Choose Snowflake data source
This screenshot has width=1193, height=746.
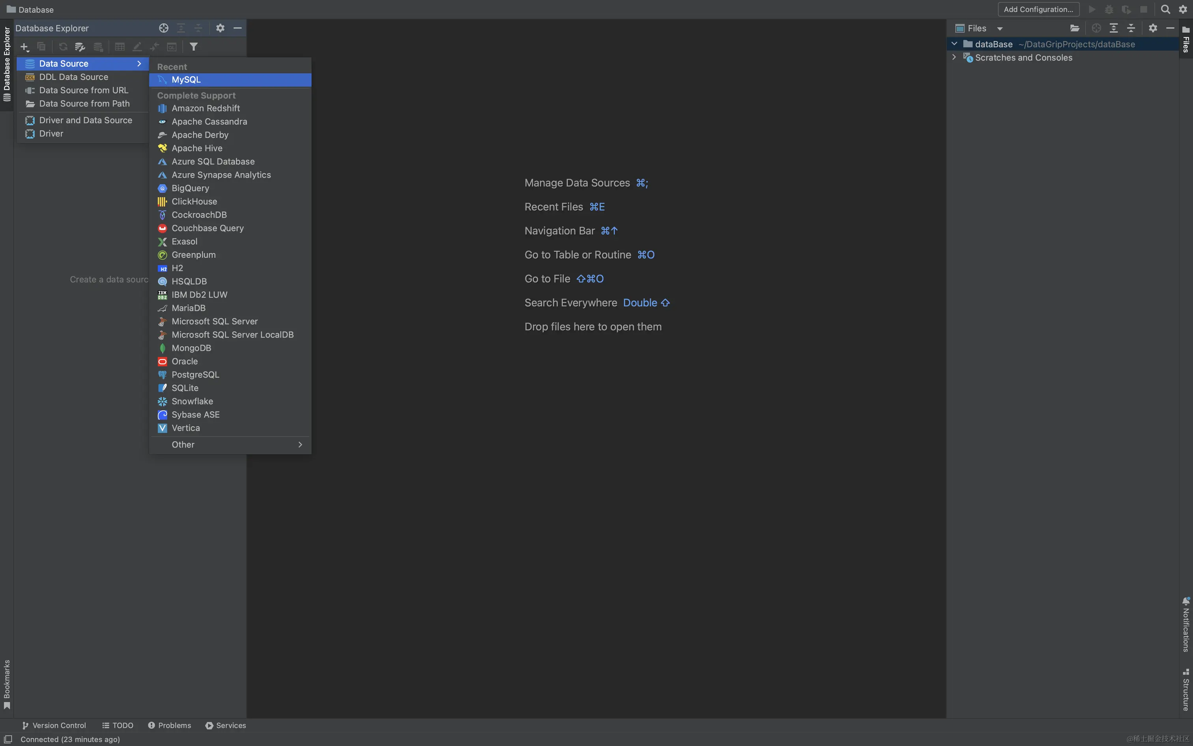pos(230,401)
